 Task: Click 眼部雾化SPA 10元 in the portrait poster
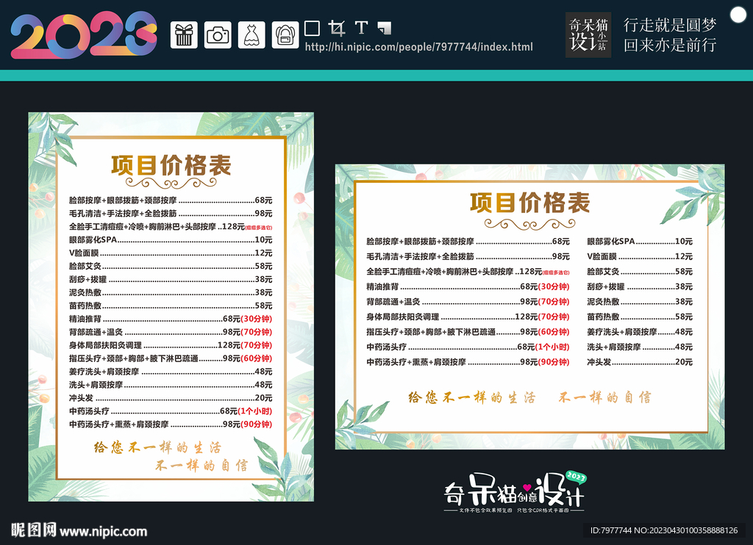[171, 240]
